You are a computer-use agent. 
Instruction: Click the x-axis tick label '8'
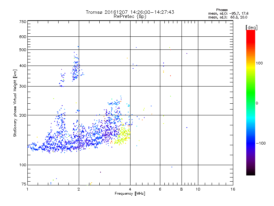tap(182, 189)
